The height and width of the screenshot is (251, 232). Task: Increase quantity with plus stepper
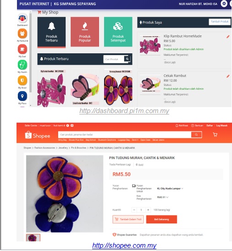point(148,210)
